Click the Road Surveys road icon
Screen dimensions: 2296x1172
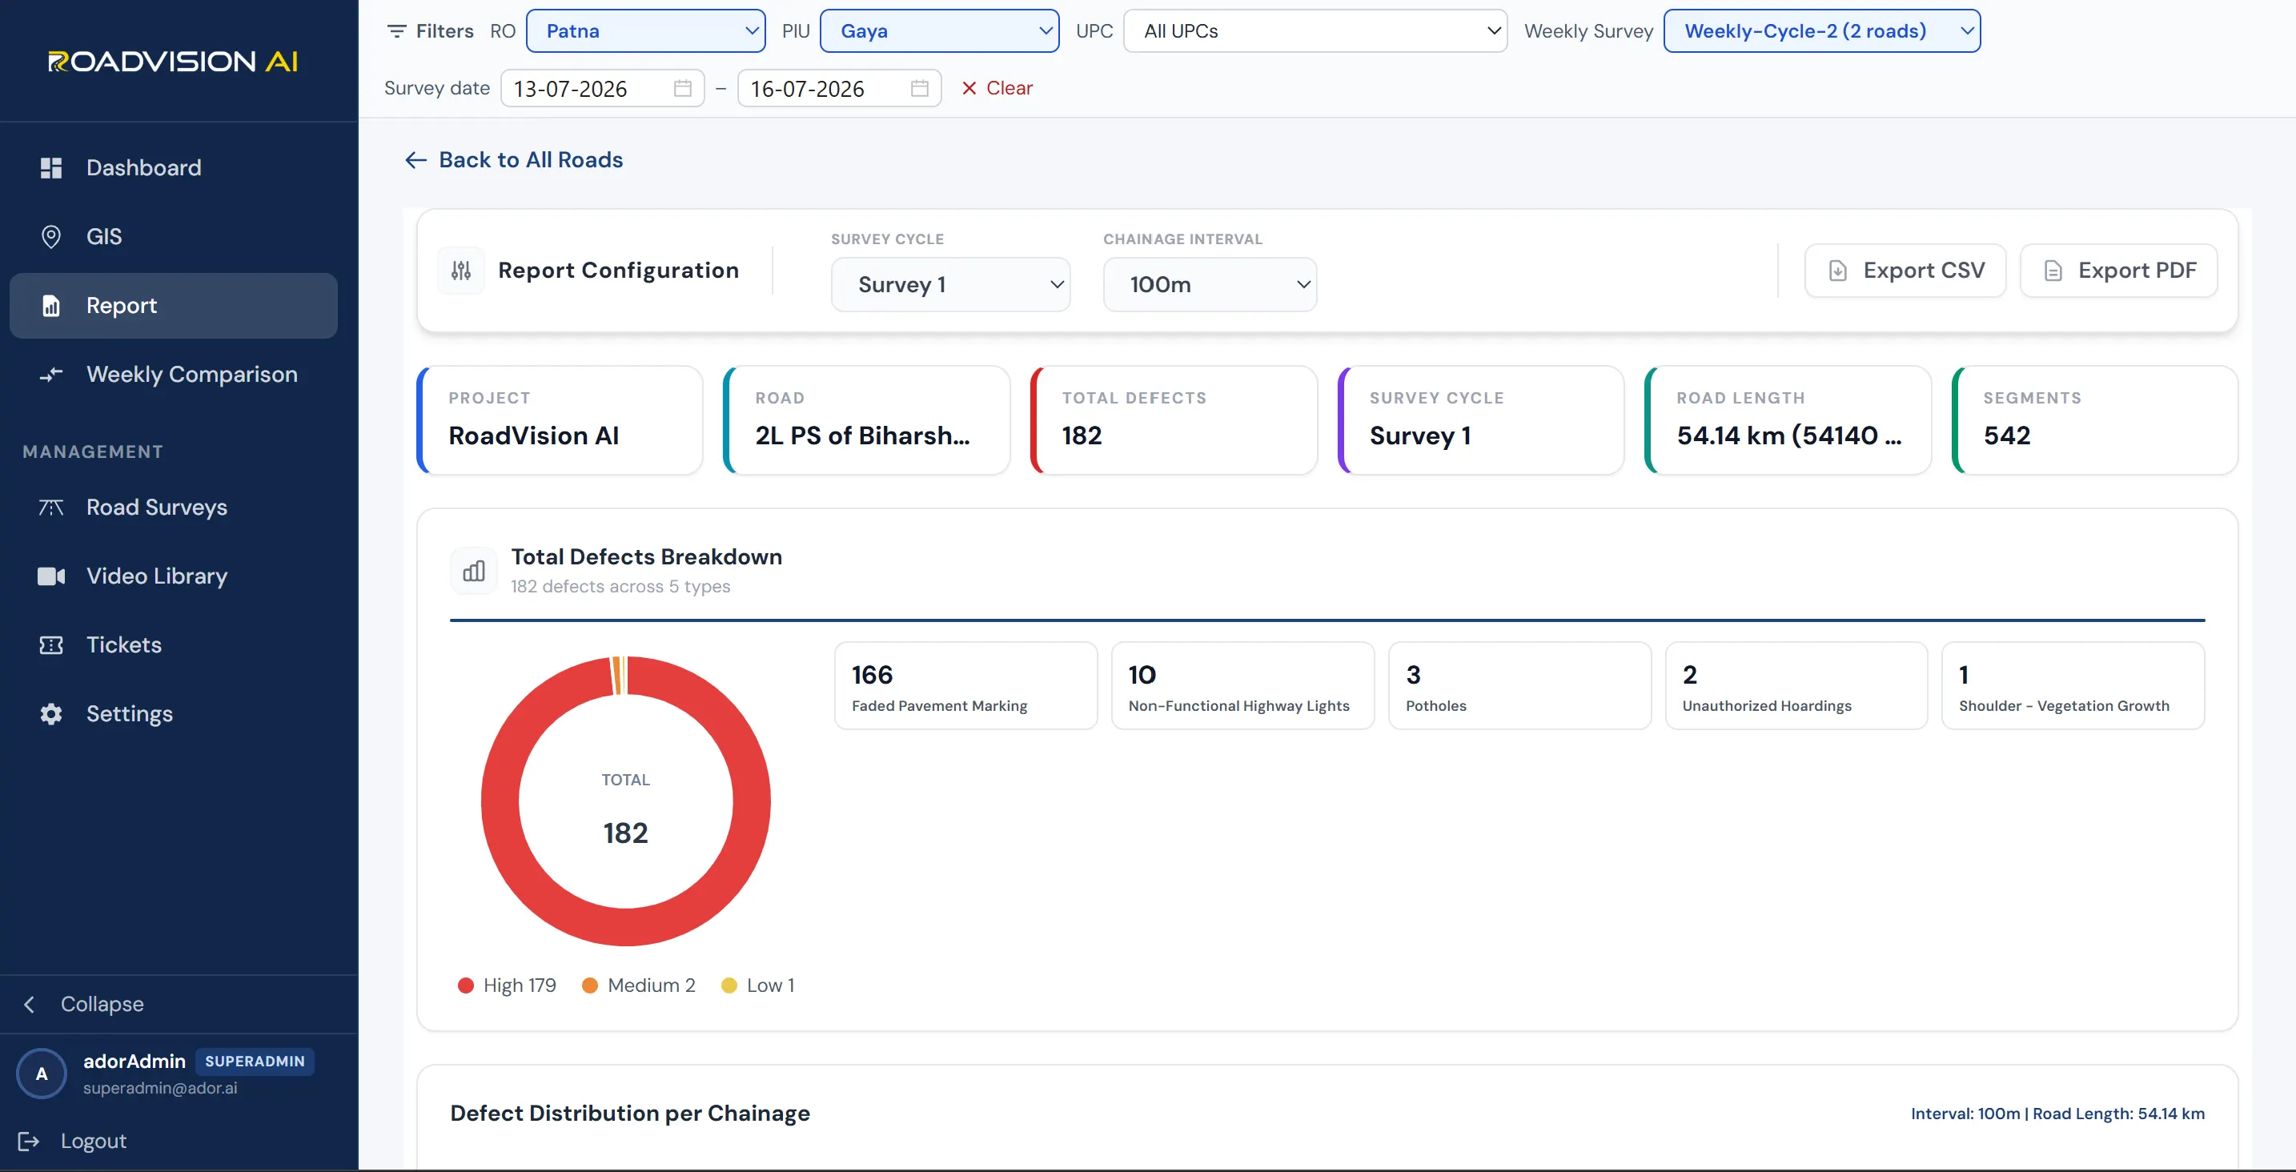click(50, 507)
